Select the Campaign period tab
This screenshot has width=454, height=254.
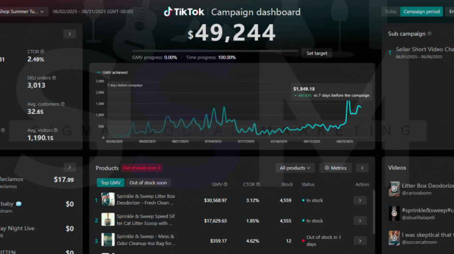(422, 12)
